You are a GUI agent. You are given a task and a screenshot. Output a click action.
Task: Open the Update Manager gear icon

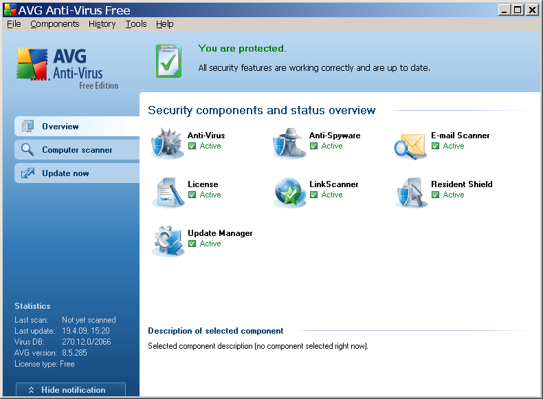(x=168, y=241)
